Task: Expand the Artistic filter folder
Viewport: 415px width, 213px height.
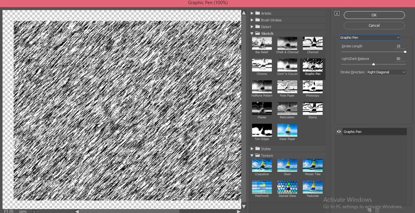Action: (x=252, y=13)
